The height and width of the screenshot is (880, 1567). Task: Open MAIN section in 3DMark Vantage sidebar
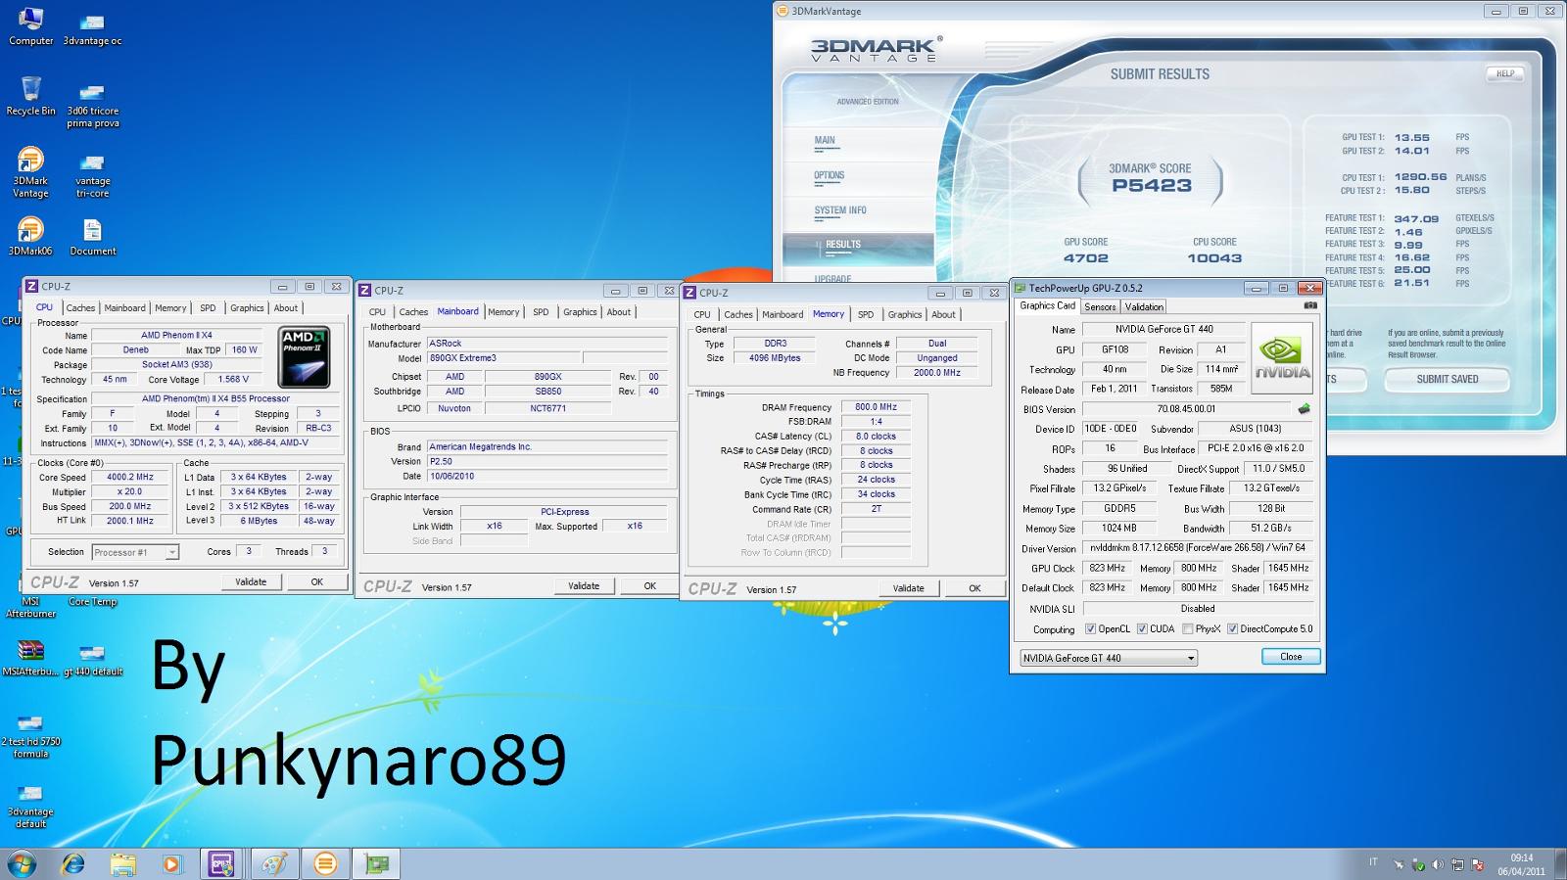point(825,141)
